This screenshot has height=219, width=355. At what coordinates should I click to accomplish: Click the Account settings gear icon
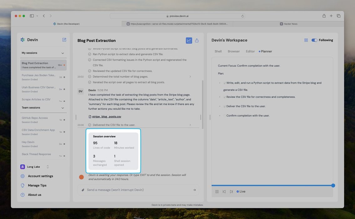(x=23, y=176)
